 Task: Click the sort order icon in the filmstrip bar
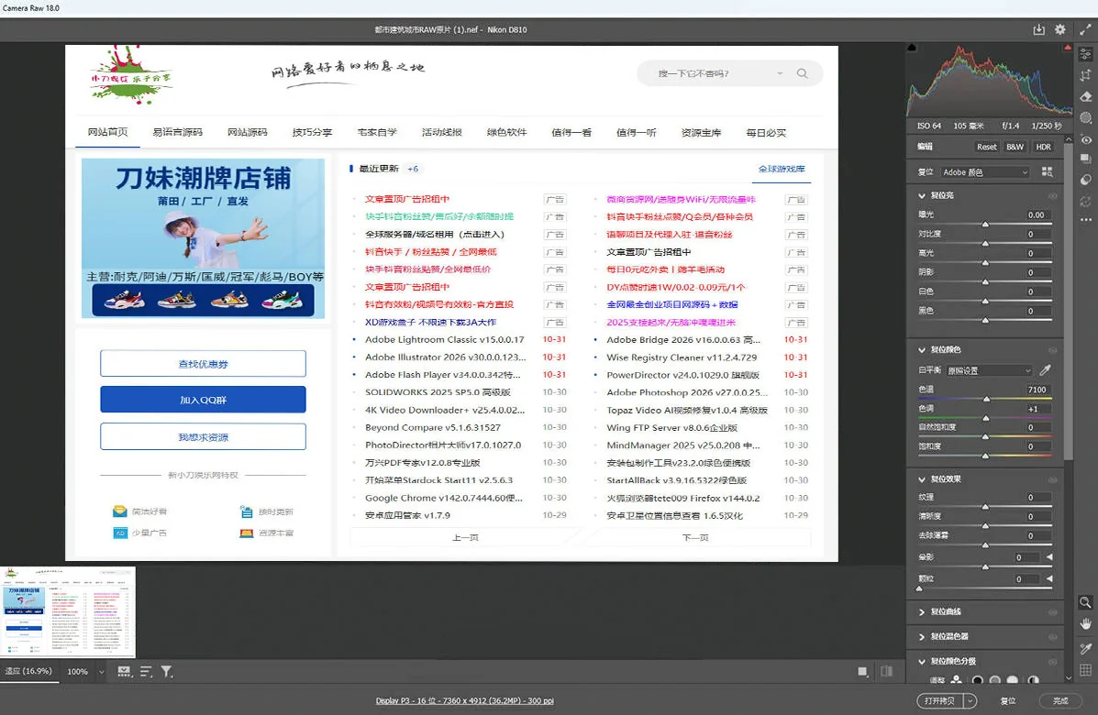click(x=145, y=671)
